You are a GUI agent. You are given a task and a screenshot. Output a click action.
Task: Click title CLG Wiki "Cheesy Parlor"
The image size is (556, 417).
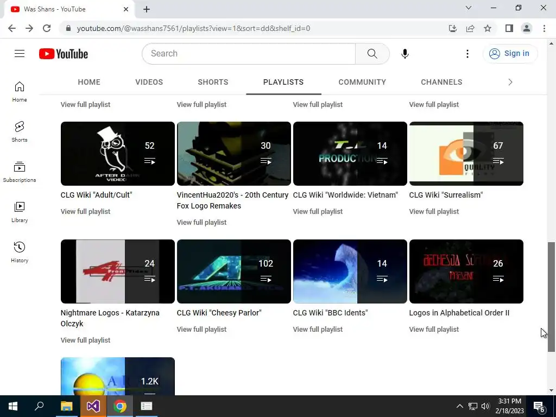pos(219,313)
